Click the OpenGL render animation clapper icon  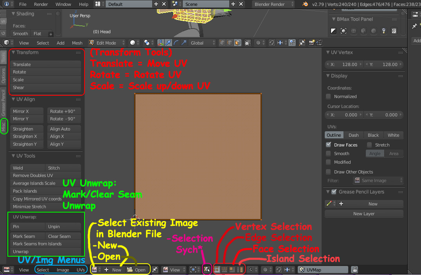[x=319, y=43]
